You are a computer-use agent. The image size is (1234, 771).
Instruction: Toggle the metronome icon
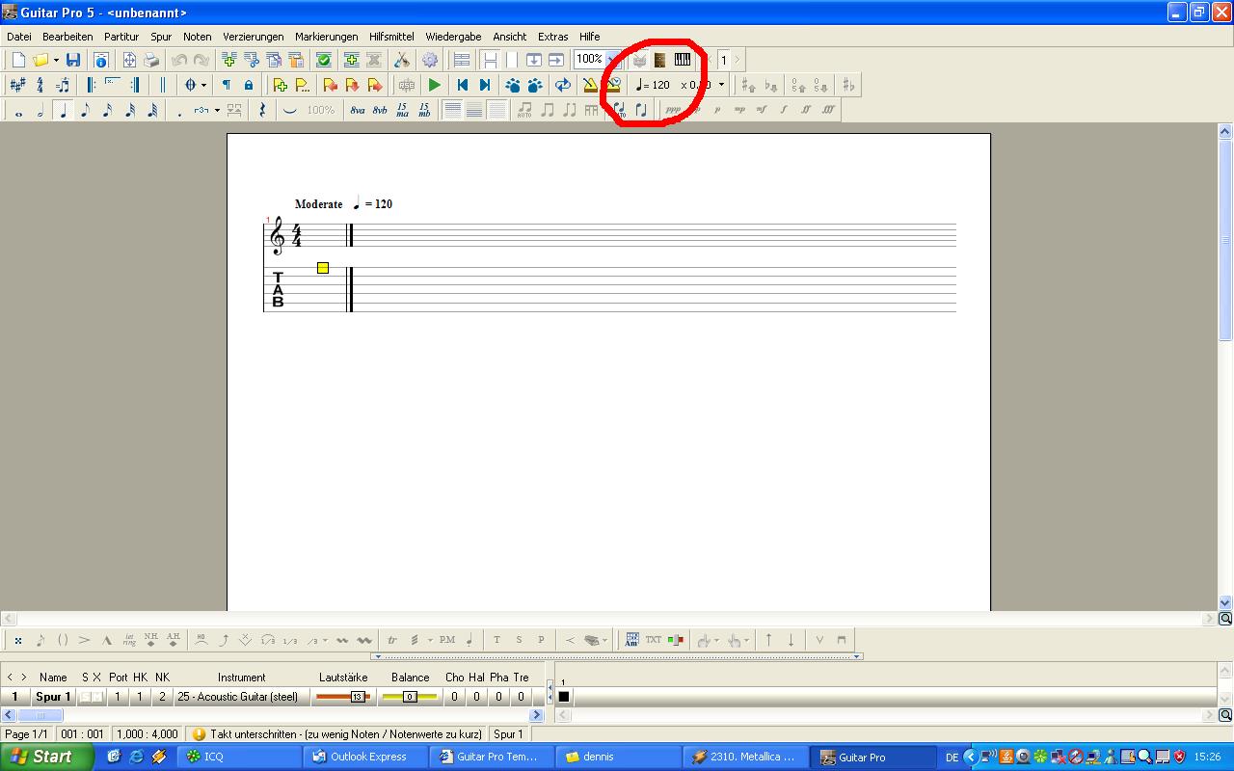click(x=590, y=85)
